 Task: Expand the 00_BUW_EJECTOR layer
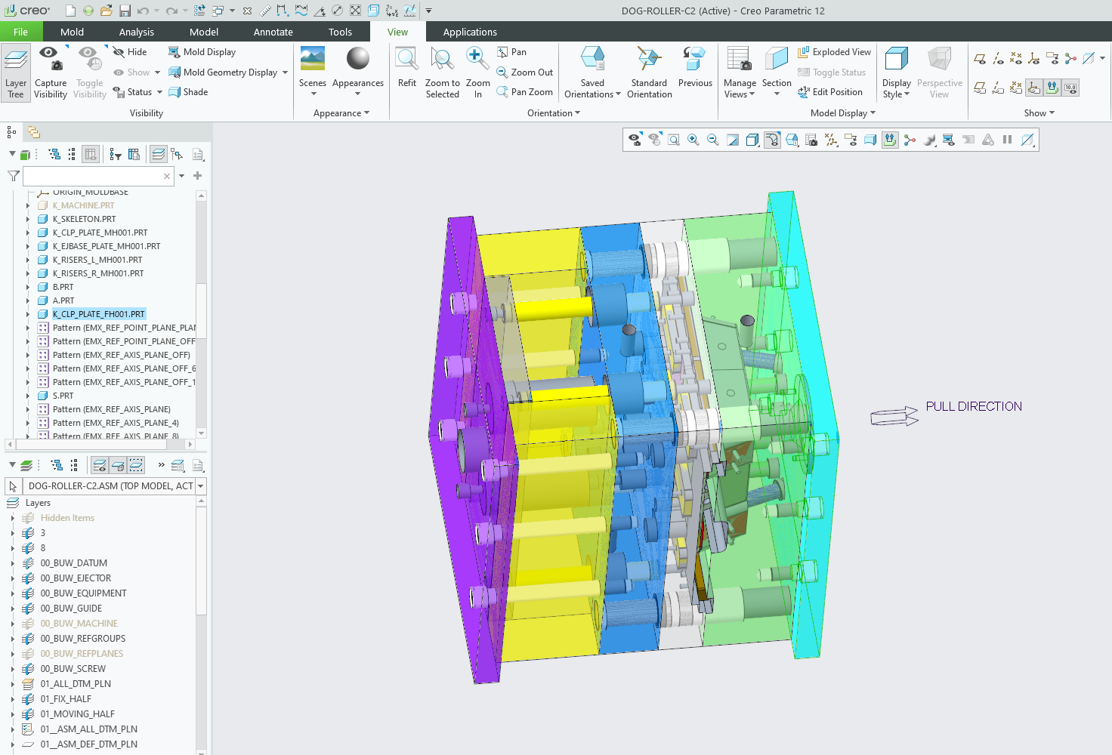click(13, 578)
